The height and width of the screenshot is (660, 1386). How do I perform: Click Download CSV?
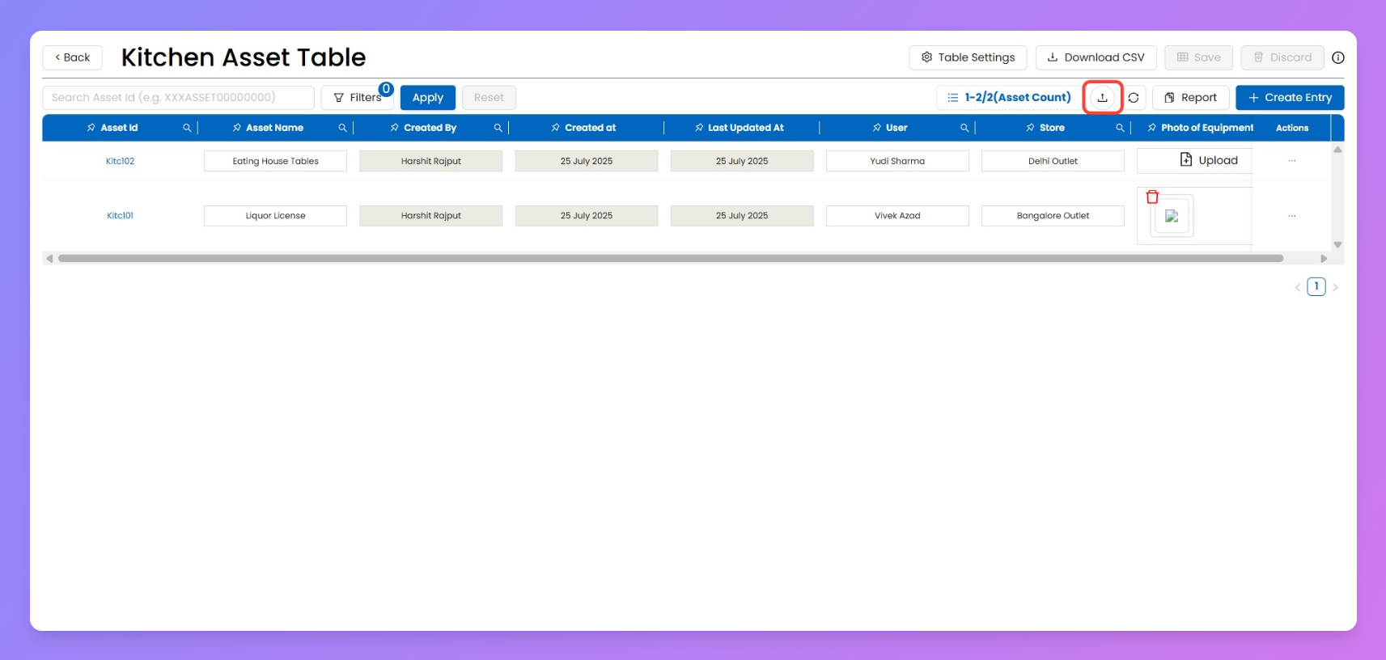1096,57
